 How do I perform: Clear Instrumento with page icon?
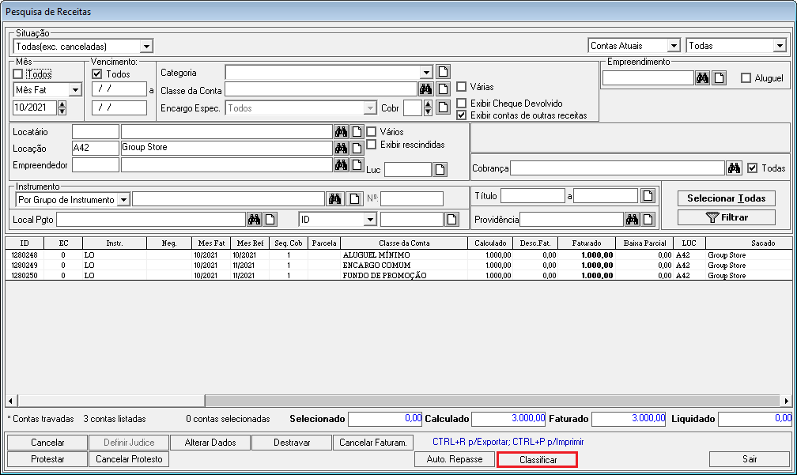point(353,198)
